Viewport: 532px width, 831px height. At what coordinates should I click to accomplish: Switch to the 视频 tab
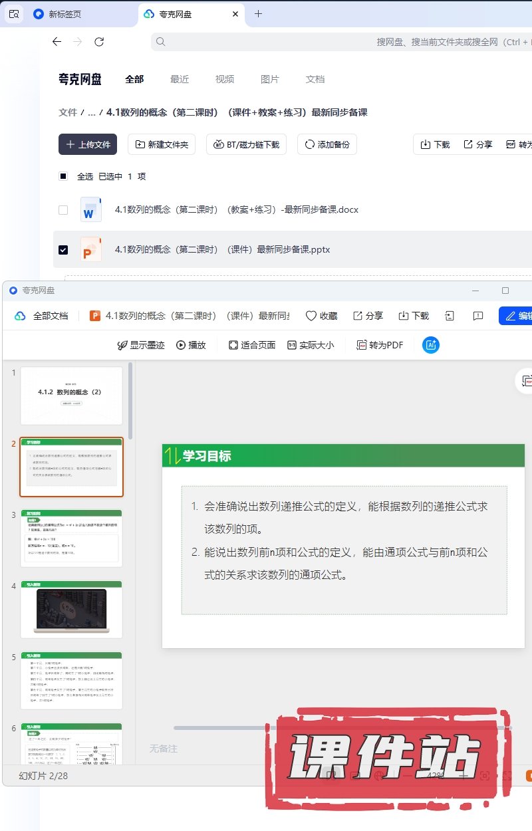(225, 79)
